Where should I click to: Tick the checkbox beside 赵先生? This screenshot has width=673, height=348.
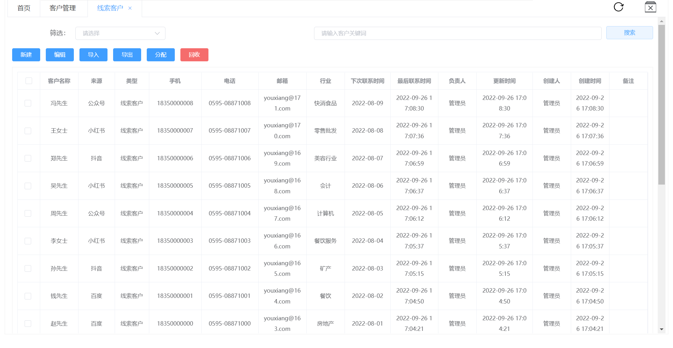(28, 324)
